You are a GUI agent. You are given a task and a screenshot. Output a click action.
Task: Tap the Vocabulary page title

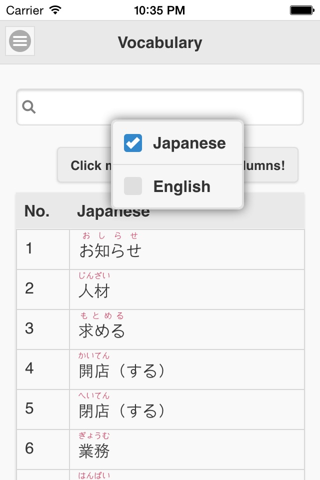[160, 42]
